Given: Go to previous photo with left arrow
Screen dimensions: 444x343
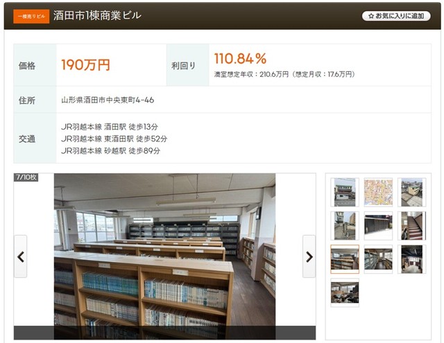Looking at the screenshot, I should click(21, 256).
